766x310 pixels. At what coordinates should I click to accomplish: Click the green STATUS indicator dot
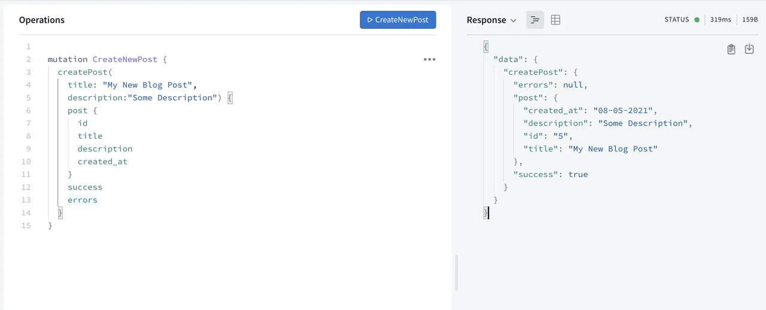pos(697,20)
